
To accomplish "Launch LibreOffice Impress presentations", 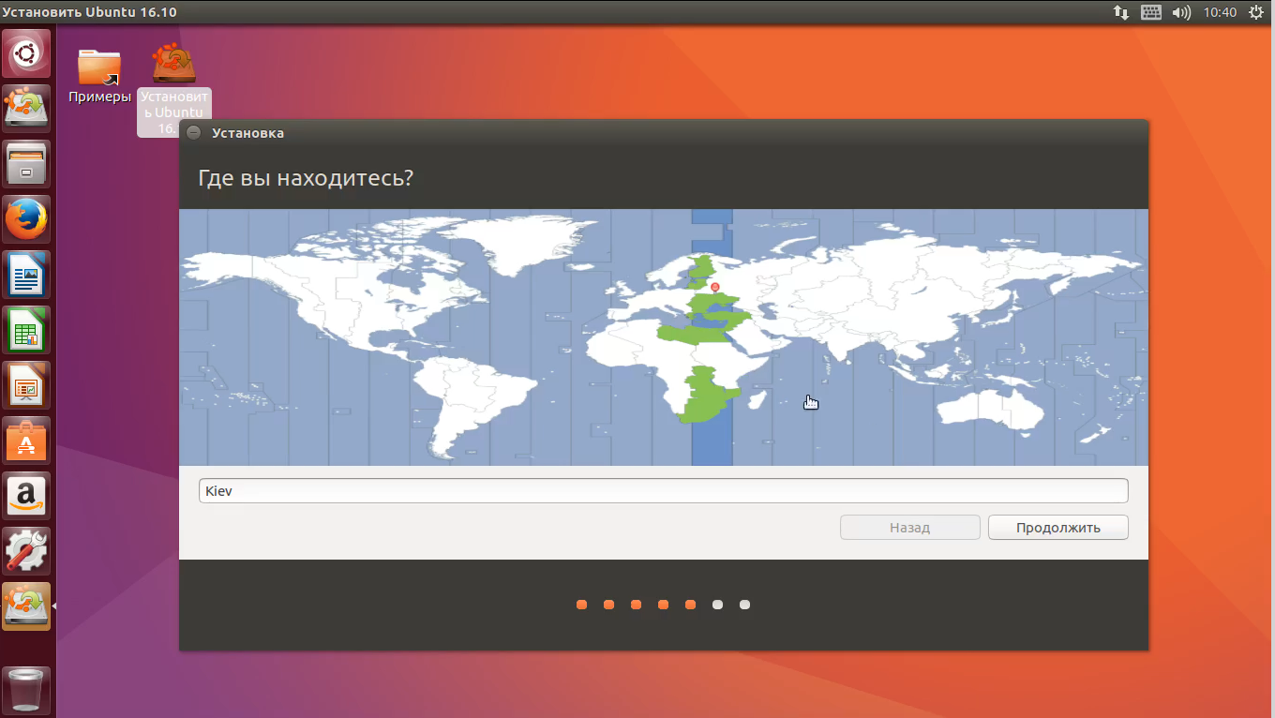I will pyautogui.click(x=26, y=385).
